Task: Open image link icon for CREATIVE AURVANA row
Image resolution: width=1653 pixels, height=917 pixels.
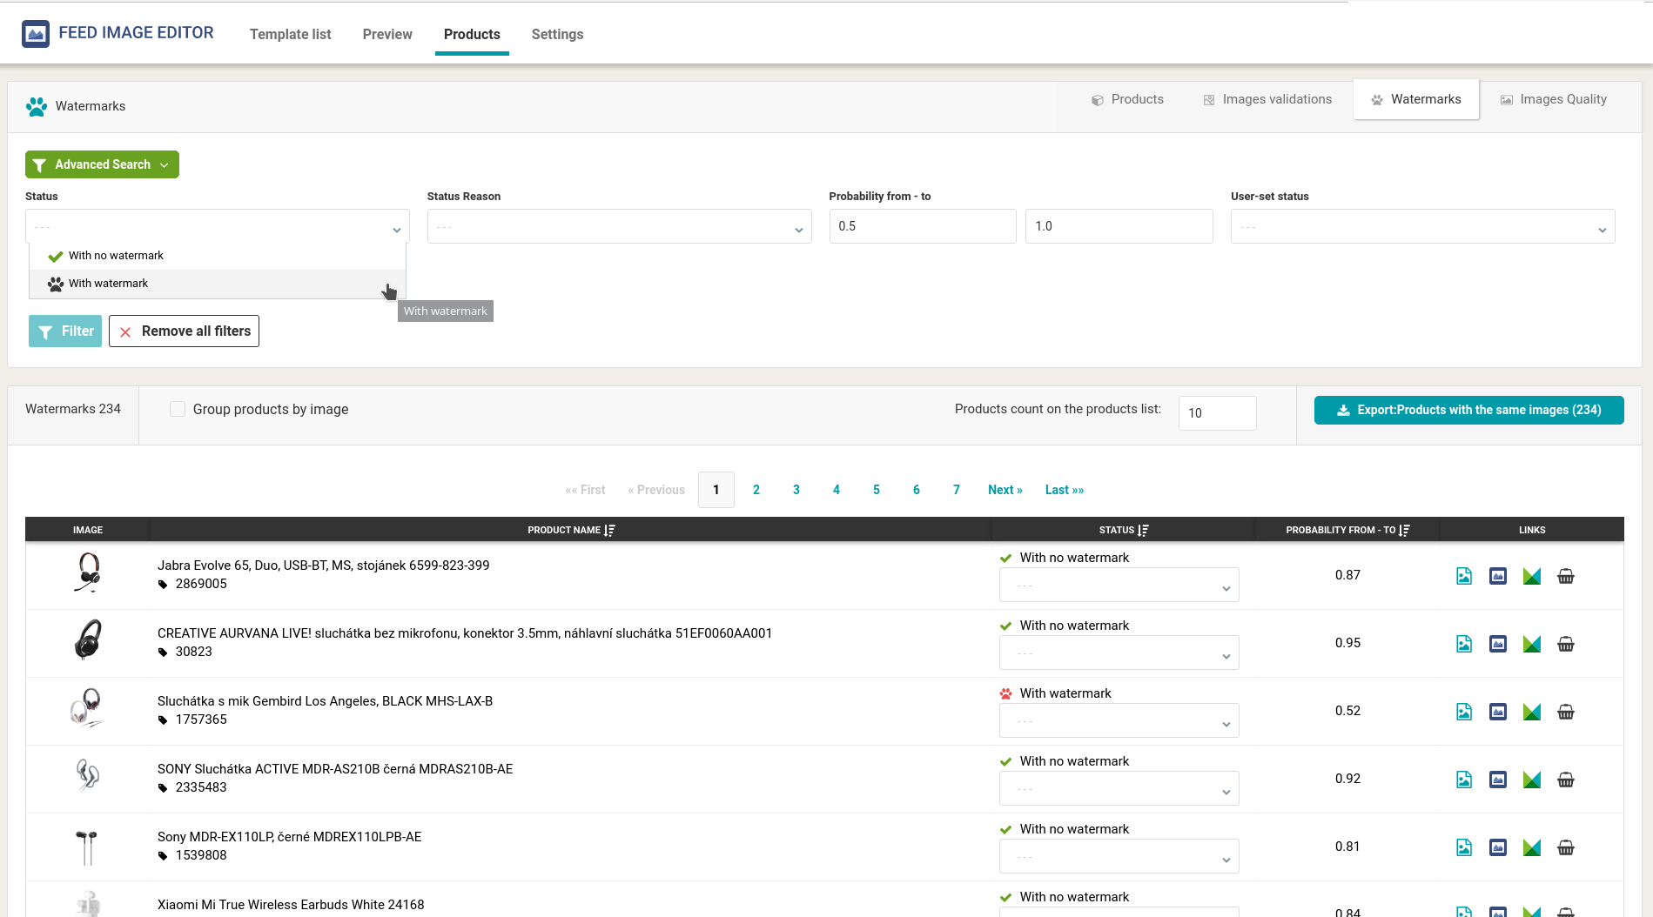Action: tap(1464, 644)
